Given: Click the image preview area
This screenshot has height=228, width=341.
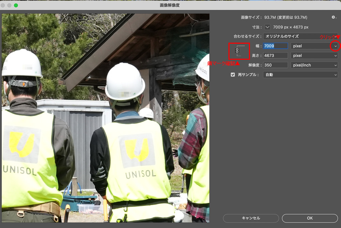Looking at the screenshot, I should coord(105,118).
